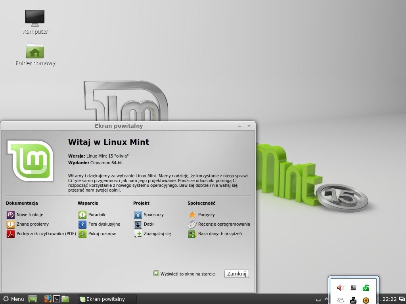Launch Firefox from the panel
The width and height of the screenshot is (406, 304).
(48, 299)
